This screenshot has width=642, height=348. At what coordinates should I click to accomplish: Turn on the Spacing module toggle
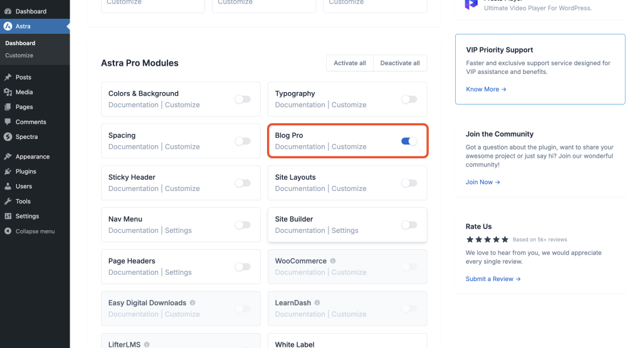[243, 141]
